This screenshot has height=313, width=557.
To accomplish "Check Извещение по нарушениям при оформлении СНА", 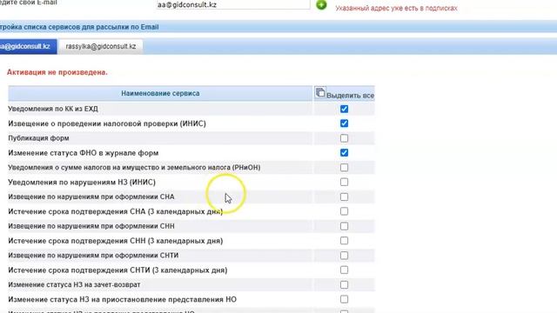I will click(344, 197).
